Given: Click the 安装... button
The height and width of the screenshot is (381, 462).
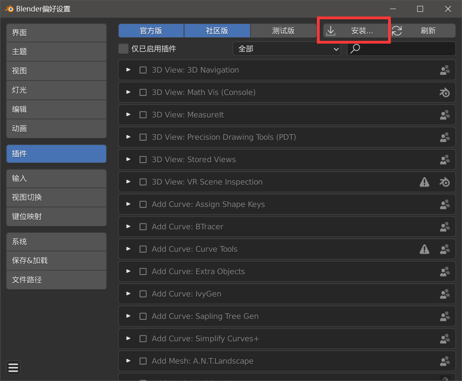Looking at the screenshot, I should pyautogui.click(x=355, y=31).
